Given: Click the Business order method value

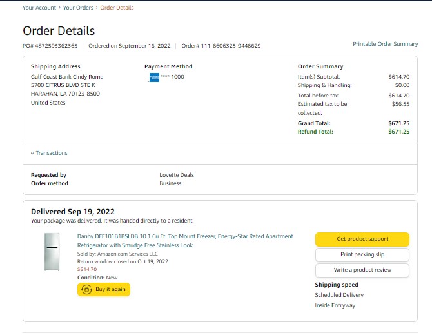Looking at the screenshot, I should [x=170, y=183].
